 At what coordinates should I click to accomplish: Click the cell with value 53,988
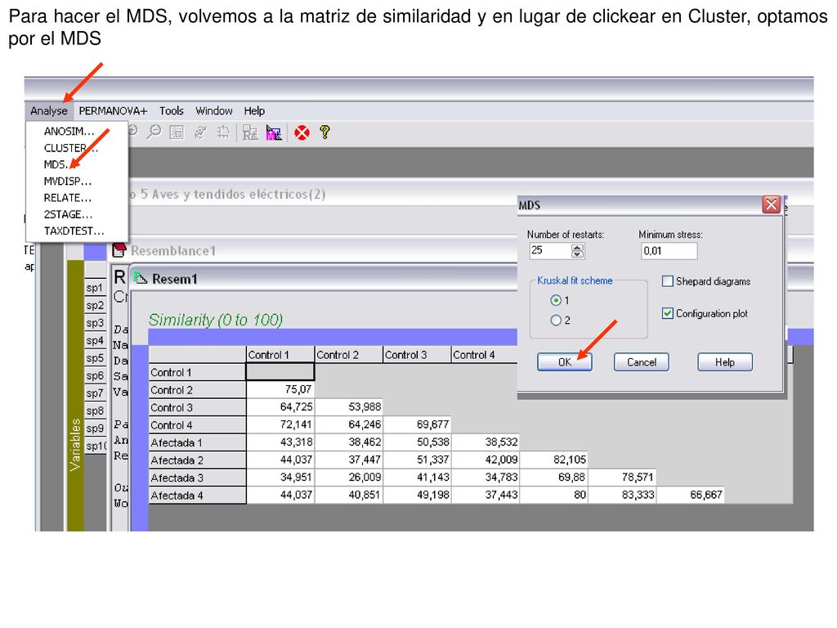pos(348,407)
